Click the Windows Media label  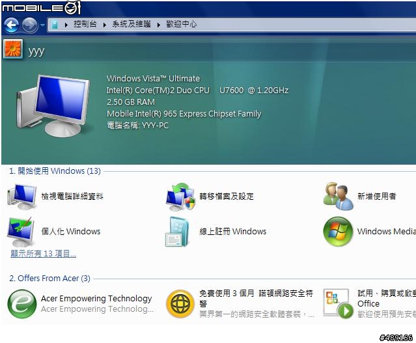pyautogui.click(x=386, y=231)
